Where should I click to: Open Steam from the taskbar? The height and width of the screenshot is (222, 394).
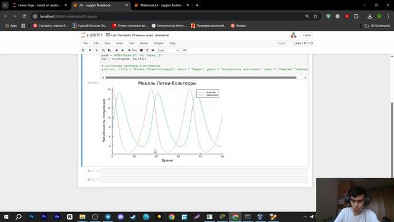point(133,216)
